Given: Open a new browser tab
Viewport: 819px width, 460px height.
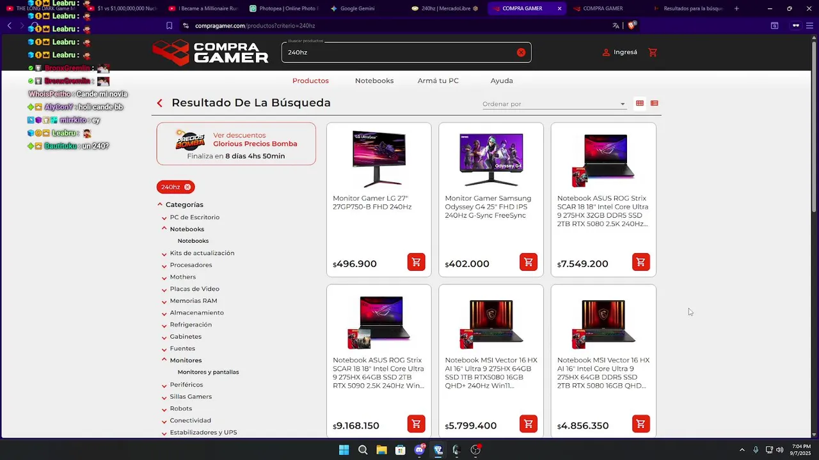Looking at the screenshot, I should tap(736, 8).
